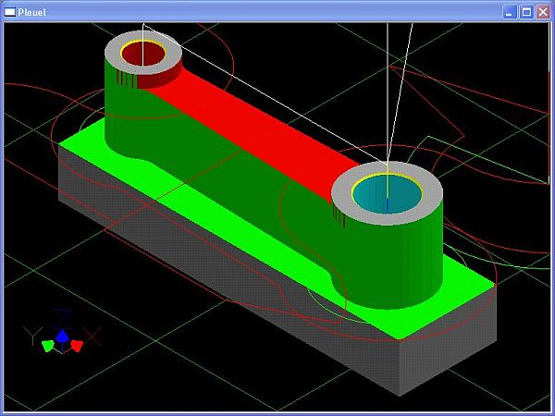Image resolution: width=555 pixels, height=416 pixels.
Task: Minimize the Pleuel window
Action: pos(511,11)
